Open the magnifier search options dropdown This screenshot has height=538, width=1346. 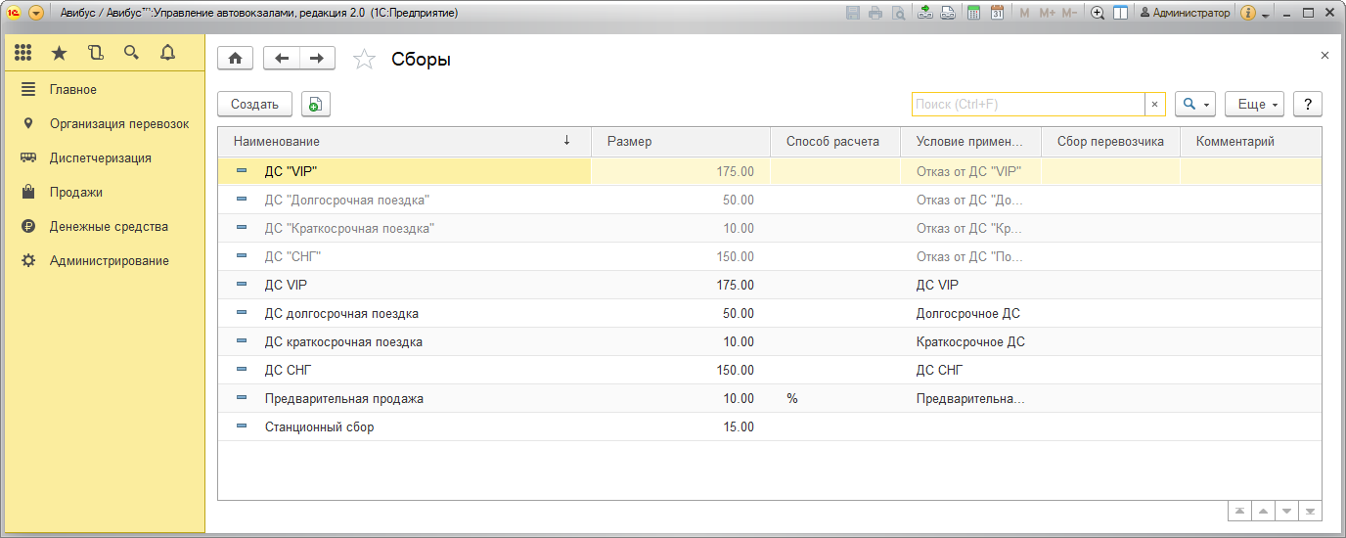tap(1195, 104)
